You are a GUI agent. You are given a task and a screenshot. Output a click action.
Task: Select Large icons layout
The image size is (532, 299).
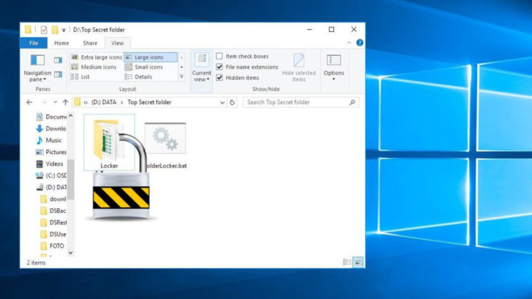[151, 57]
